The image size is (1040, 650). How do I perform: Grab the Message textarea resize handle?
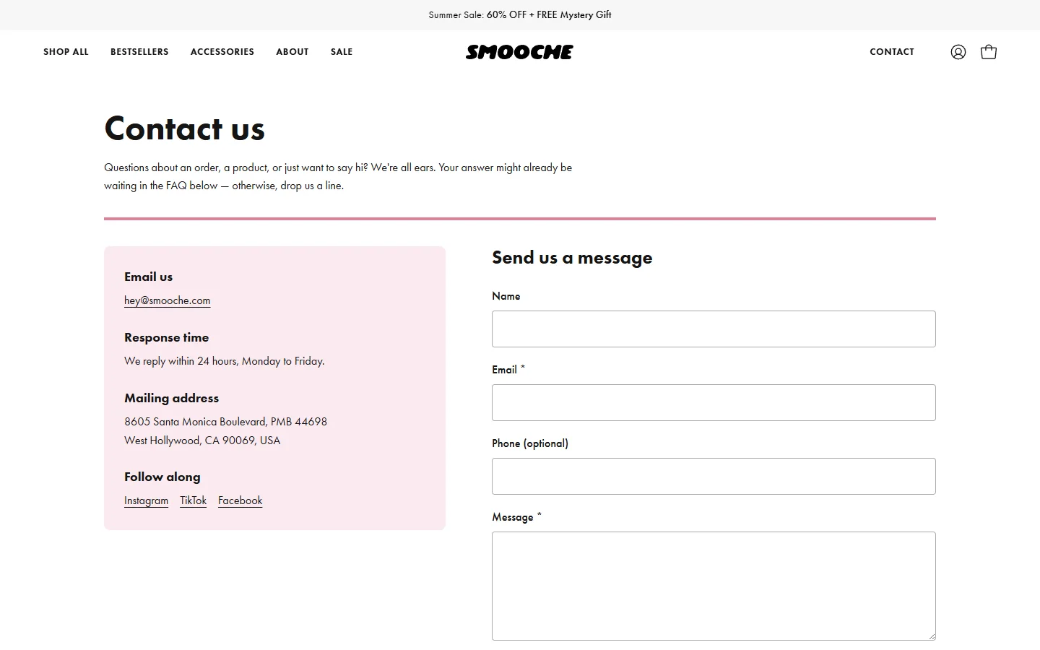pyautogui.click(x=931, y=636)
